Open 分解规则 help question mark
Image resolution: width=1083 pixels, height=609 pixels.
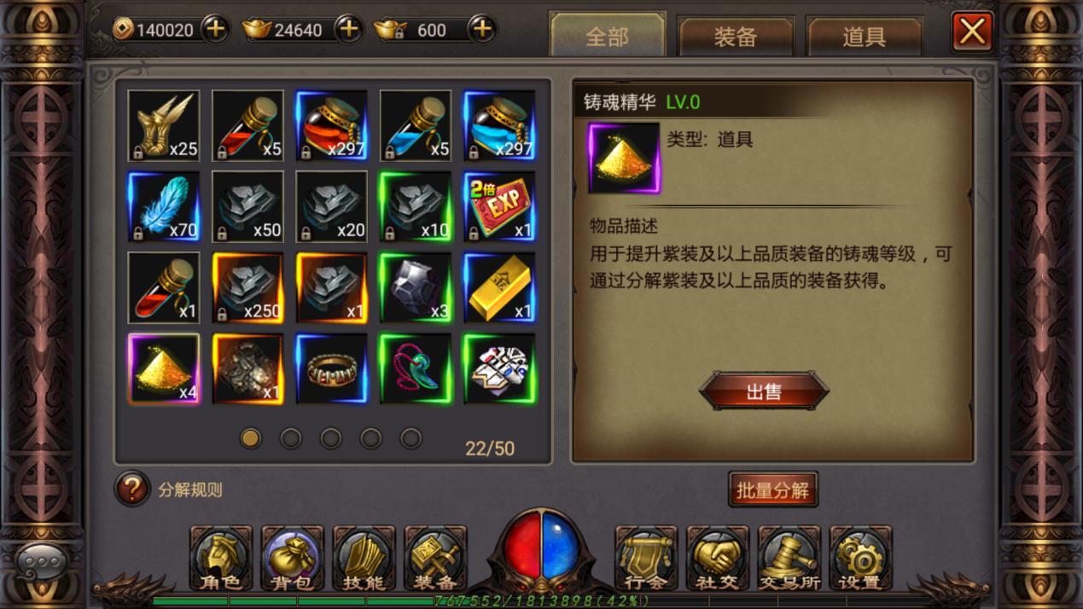(x=132, y=490)
